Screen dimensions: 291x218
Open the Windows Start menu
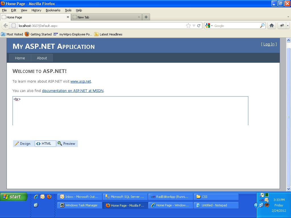click(14, 197)
